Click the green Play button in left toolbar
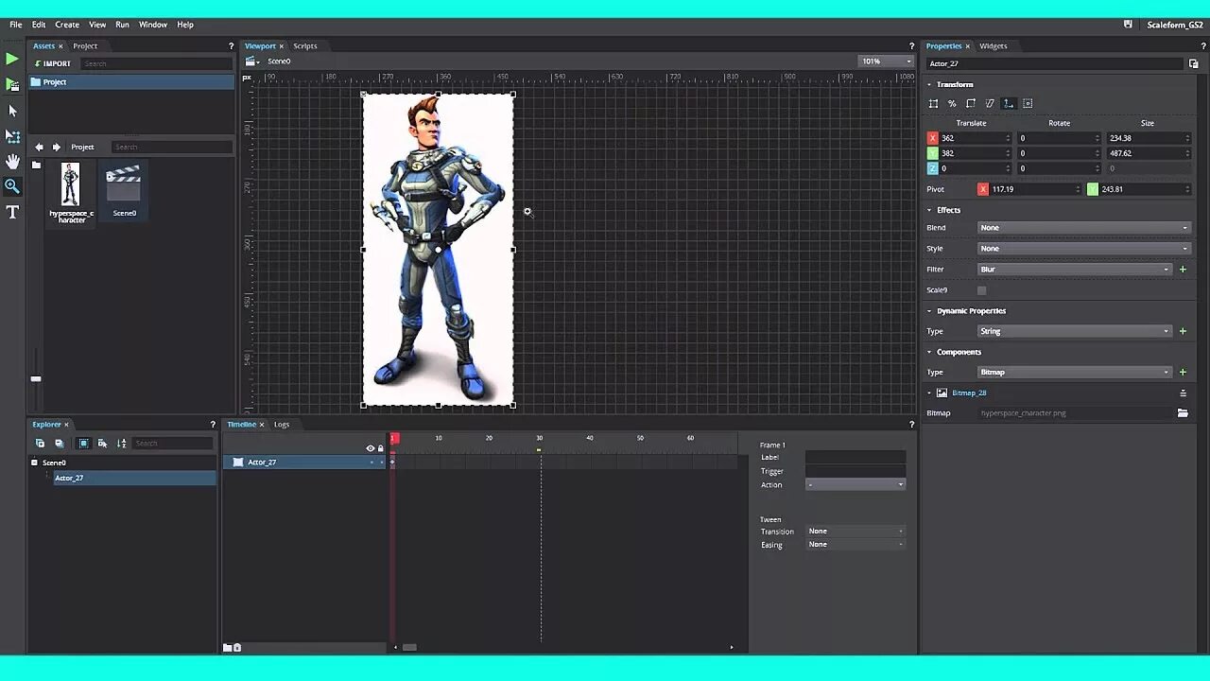1210x681 pixels. pyautogui.click(x=12, y=60)
